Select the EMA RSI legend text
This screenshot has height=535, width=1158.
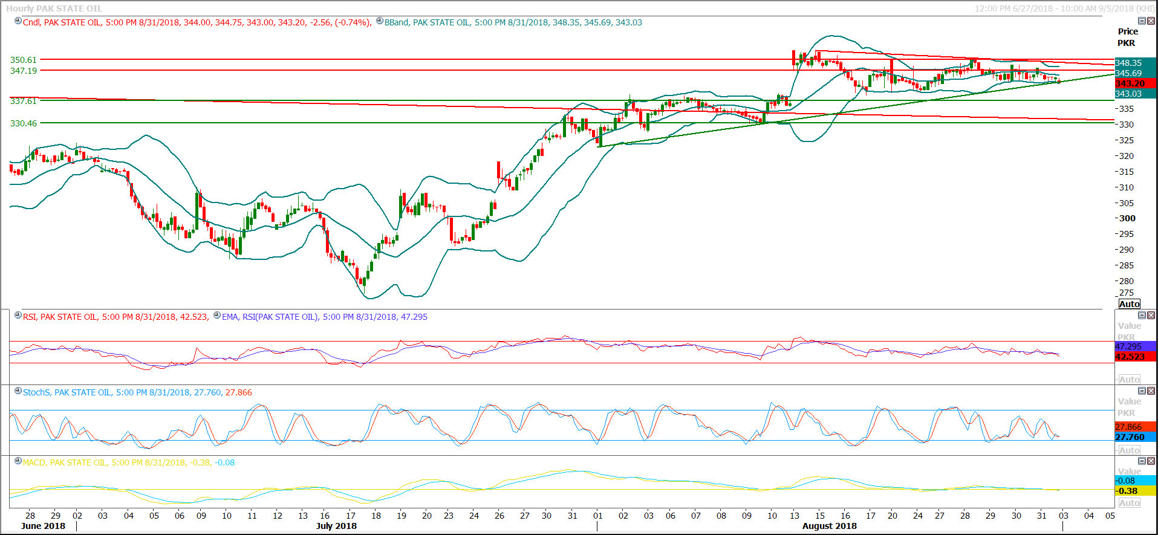point(325,317)
